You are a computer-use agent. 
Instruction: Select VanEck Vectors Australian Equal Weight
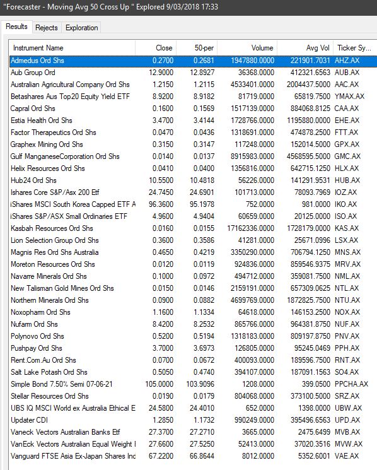193,444
